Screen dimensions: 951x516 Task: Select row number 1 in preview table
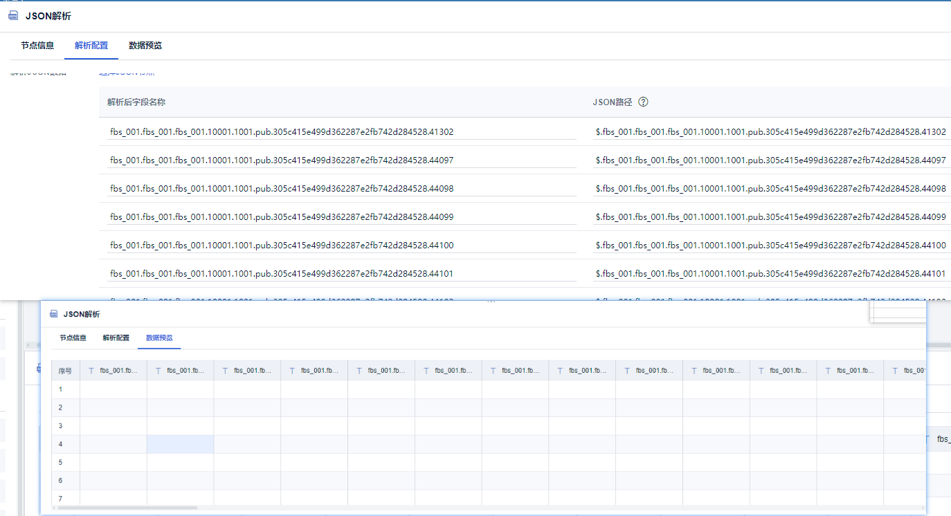coord(60,389)
